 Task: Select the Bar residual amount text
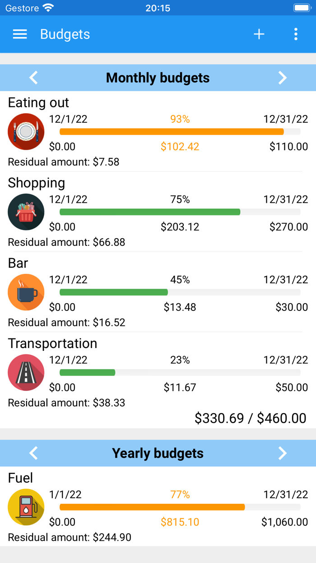pyautogui.click(x=63, y=322)
